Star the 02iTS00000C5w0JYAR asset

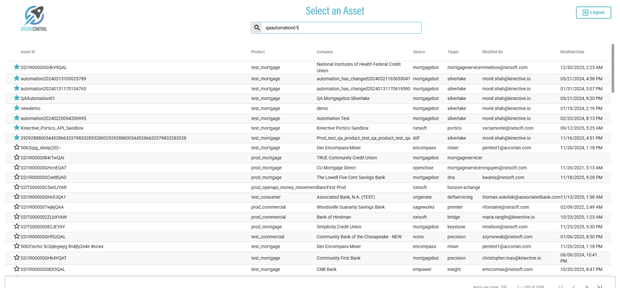[x=17, y=187]
